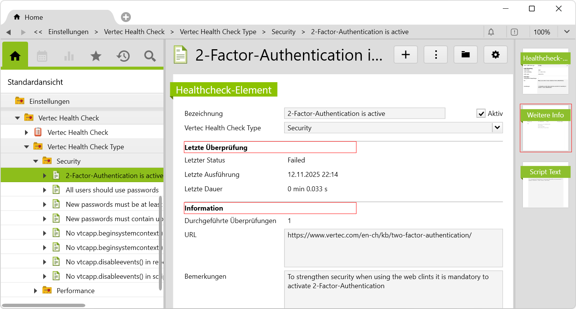This screenshot has height=309, width=576.
Task: Click Vertec Health Check breadcrumb link
Action: [134, 32]
